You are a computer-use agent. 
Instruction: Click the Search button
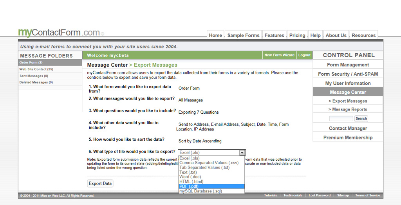click(x=361, y=118)
